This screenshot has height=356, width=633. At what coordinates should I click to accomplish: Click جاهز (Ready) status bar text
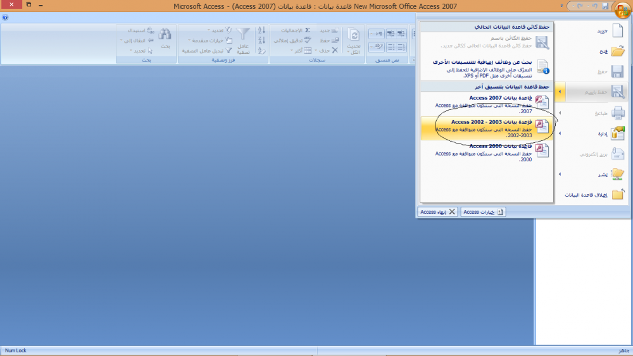(x=624, y=350)
